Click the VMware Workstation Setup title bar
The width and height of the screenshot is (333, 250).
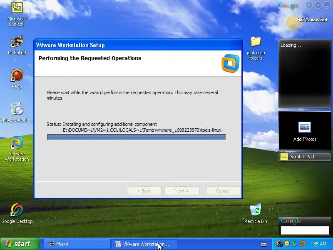point(138,45)
